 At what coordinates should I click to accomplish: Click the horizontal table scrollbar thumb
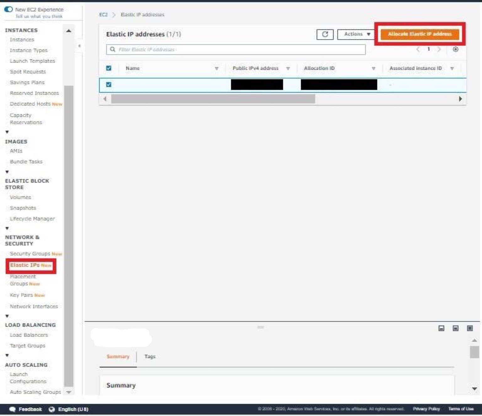(x=213, y=99)
